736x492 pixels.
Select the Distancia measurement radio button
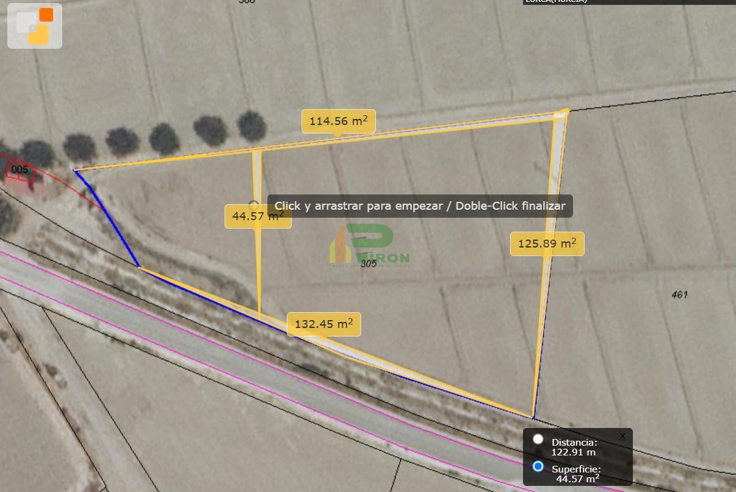(538, 439)
